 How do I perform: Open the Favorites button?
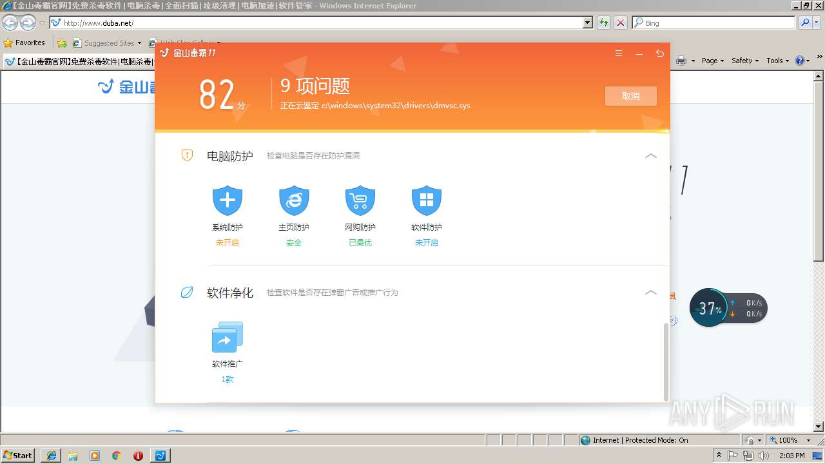tap(24, 43)
